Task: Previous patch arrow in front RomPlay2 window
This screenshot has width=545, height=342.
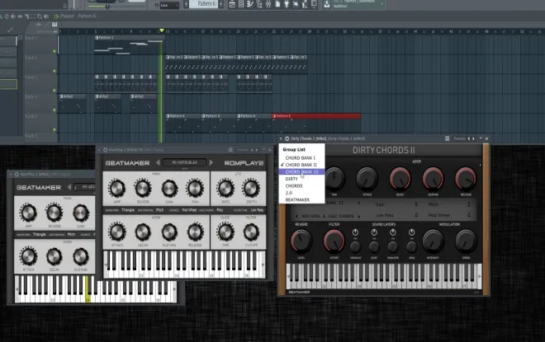Action: 158,162
